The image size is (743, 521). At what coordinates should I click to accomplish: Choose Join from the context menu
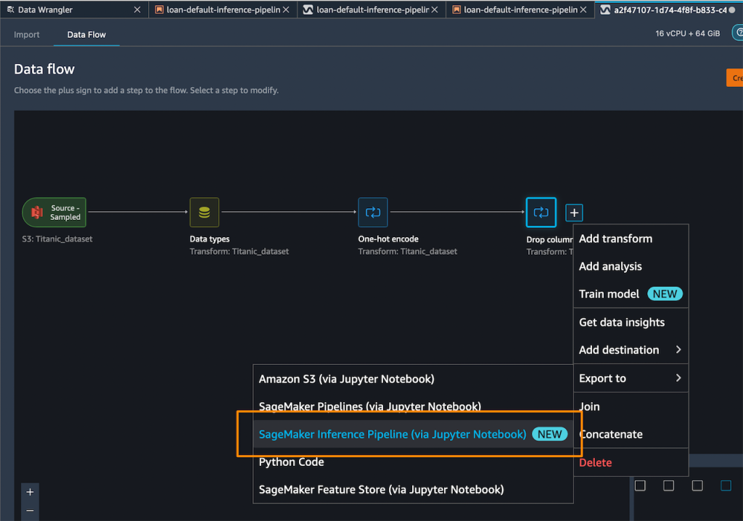[x=631, y=407]
